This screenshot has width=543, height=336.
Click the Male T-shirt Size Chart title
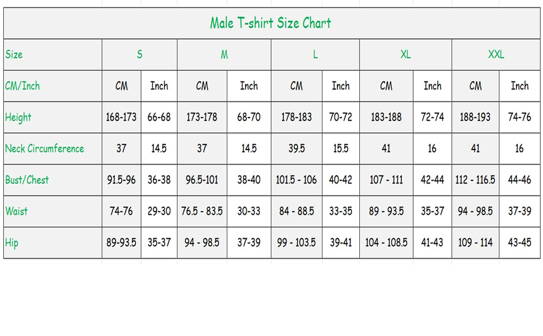point(270,23)
